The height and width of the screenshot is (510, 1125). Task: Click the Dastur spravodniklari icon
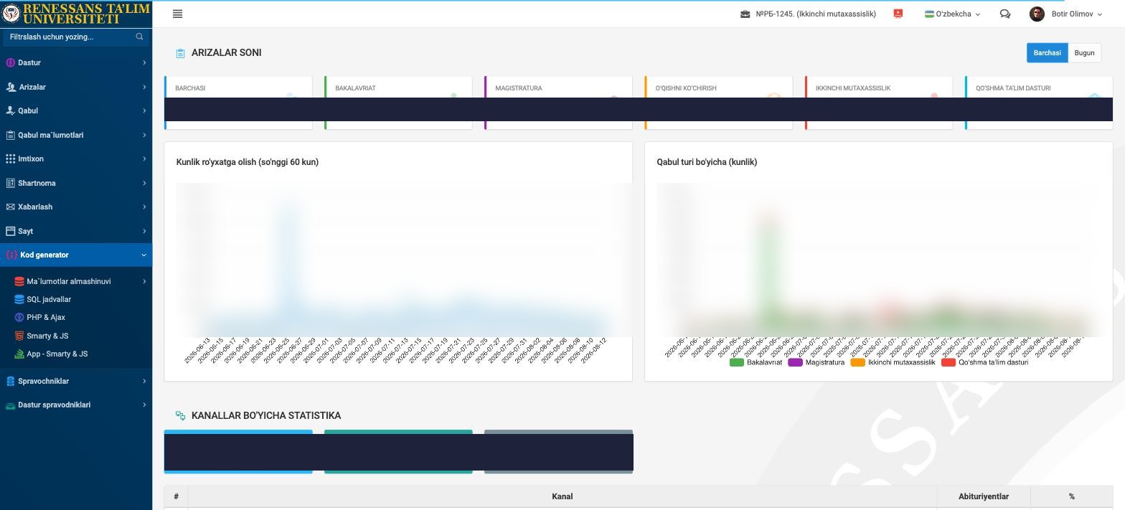10,405
